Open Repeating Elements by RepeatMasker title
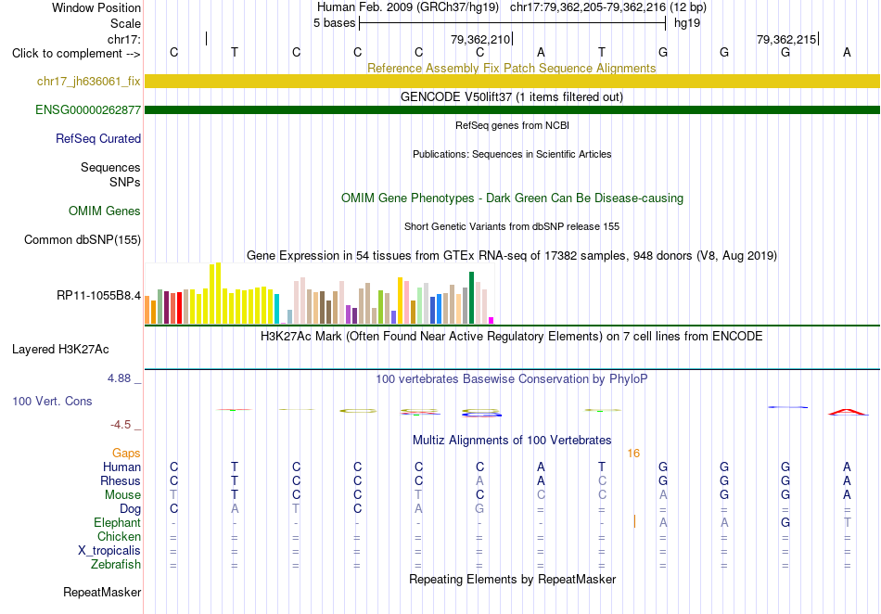Image resolution: width=881 pixels, height=614 pixels. pyautogui.click(x=512, y=579)
